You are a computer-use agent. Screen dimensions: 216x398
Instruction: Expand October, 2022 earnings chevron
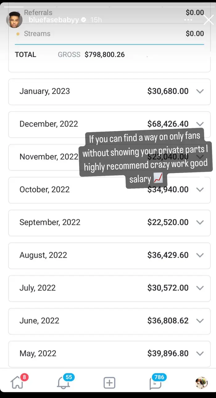[x=200, y=189]
